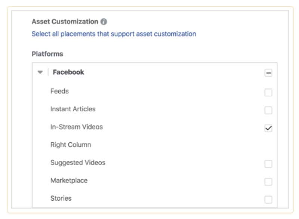This screenshot has height=219, width=299.
Task: Select the Right Column placement row
Action: (71, 145)
